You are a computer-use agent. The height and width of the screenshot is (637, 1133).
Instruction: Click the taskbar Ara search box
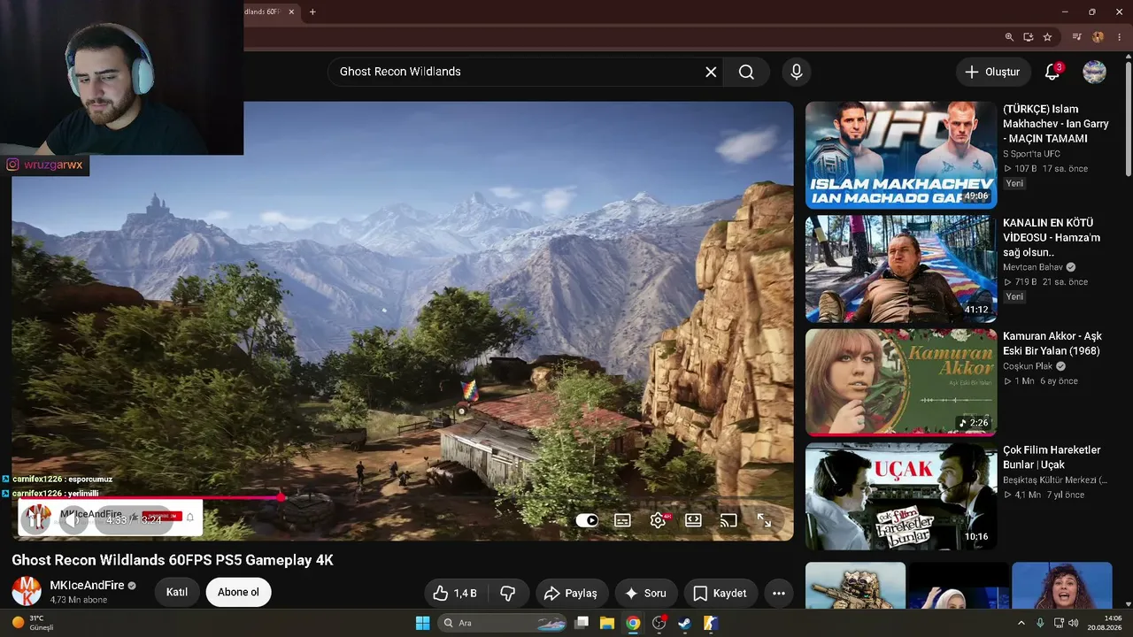[x=503, y=623]
